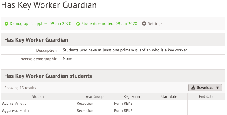This screenshot has height=115, width=227.
Task: Open the Download dropdown arrow
Action: 217,88
